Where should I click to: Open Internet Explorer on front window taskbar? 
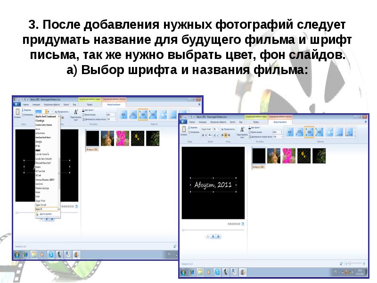192,272
